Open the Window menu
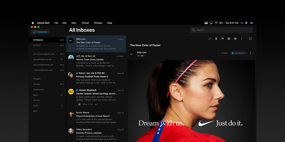The width and height of the screenshot is (285, 142). pyautogui.click(x=98, y=23)
